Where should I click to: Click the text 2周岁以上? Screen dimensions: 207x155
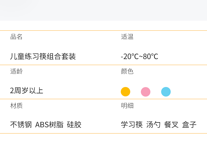[26, 91]
